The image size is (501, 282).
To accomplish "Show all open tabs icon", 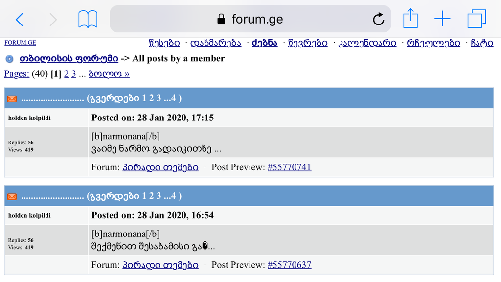I will (x=477, y=19).
